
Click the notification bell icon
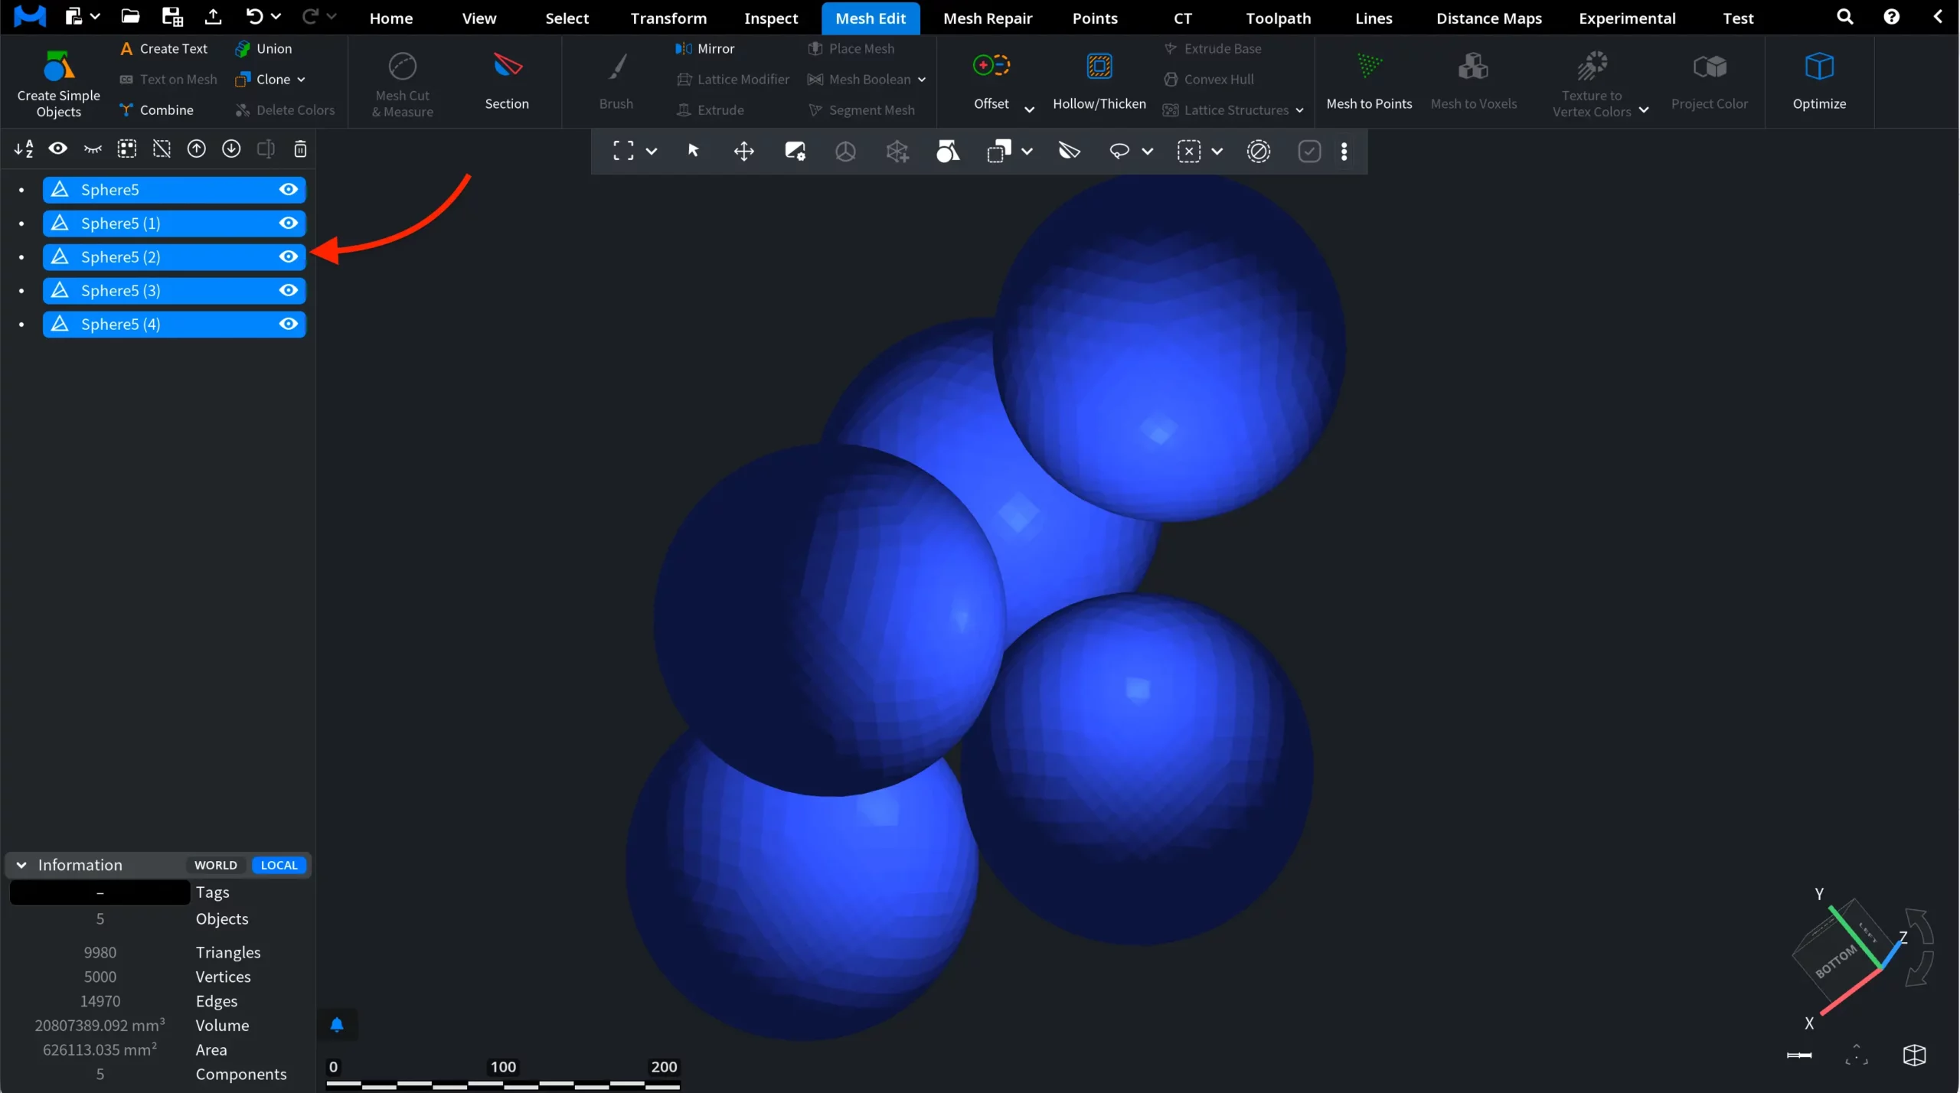click(x=337, y=1024)
